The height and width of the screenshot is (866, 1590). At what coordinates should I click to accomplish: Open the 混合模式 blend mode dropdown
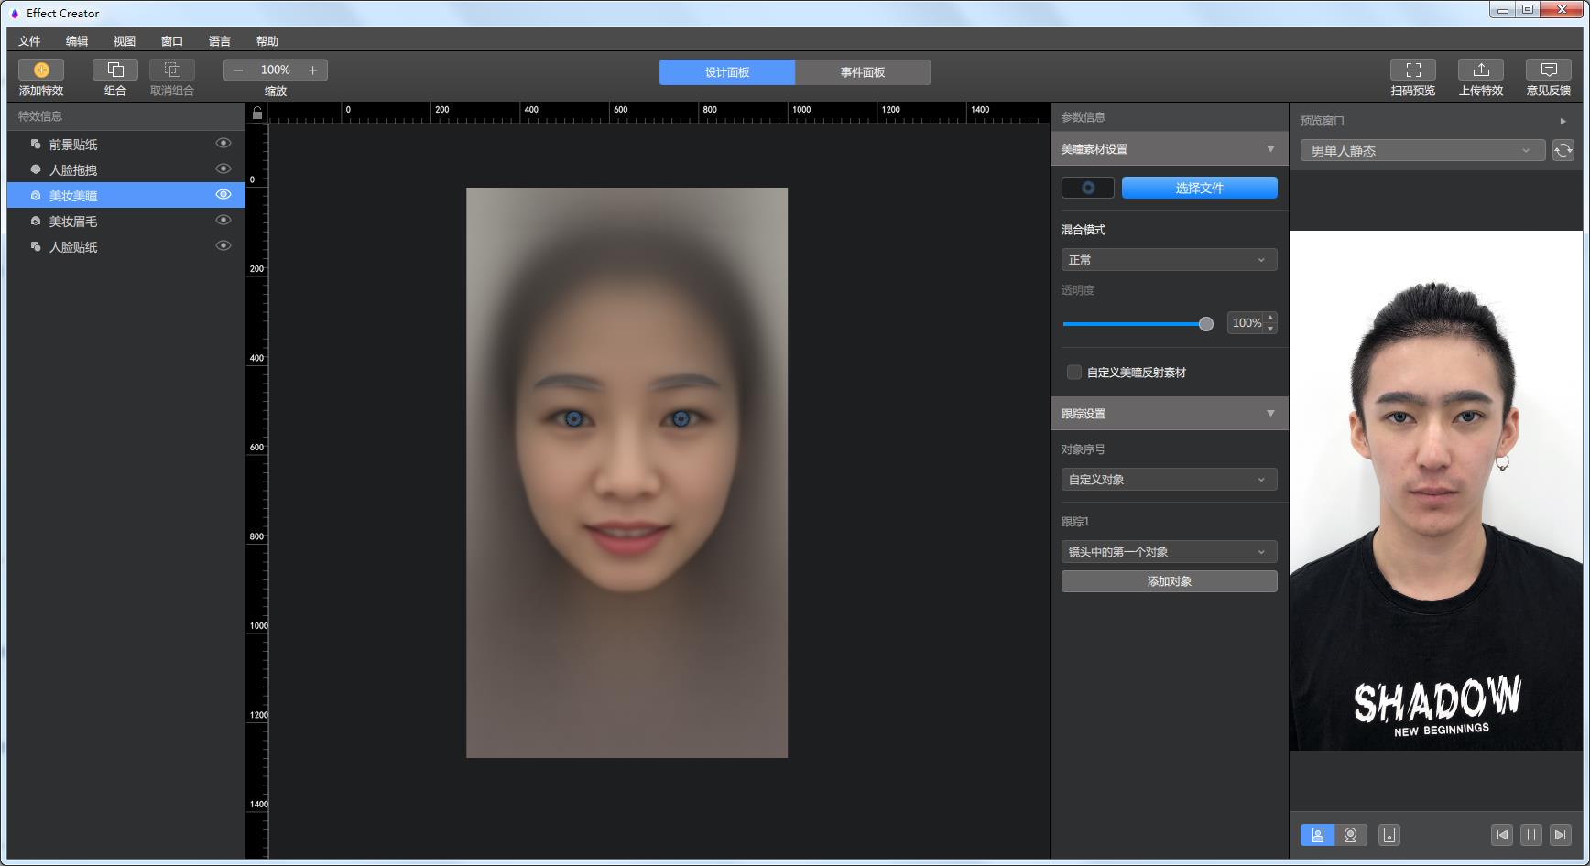1168,260
